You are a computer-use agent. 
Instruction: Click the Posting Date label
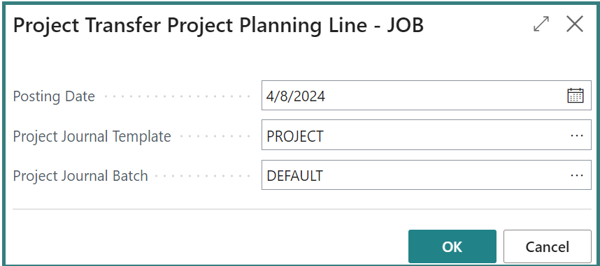click(54, 96)
